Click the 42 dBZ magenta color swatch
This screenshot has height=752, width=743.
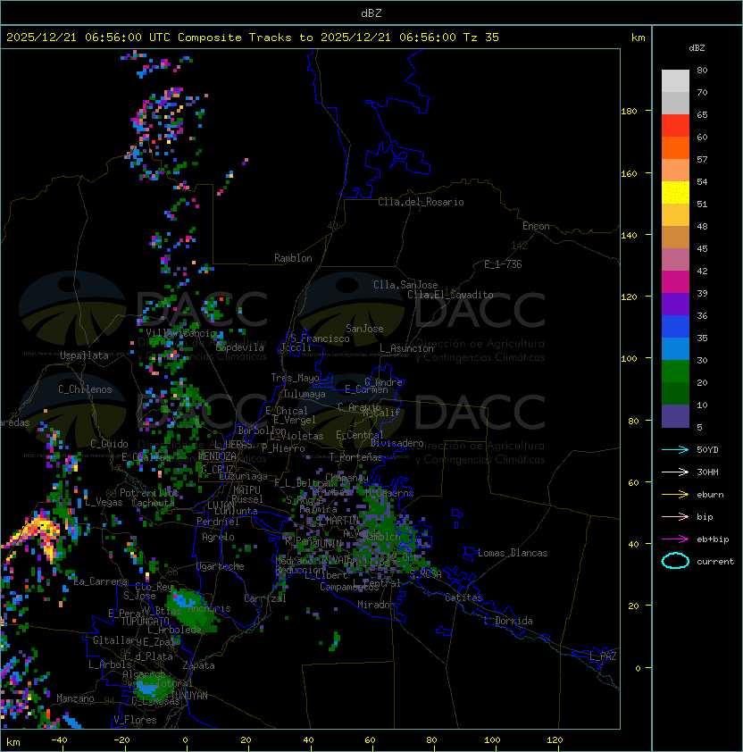[675, 281]
